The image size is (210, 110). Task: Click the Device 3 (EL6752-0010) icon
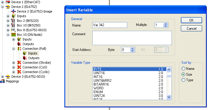8,77
